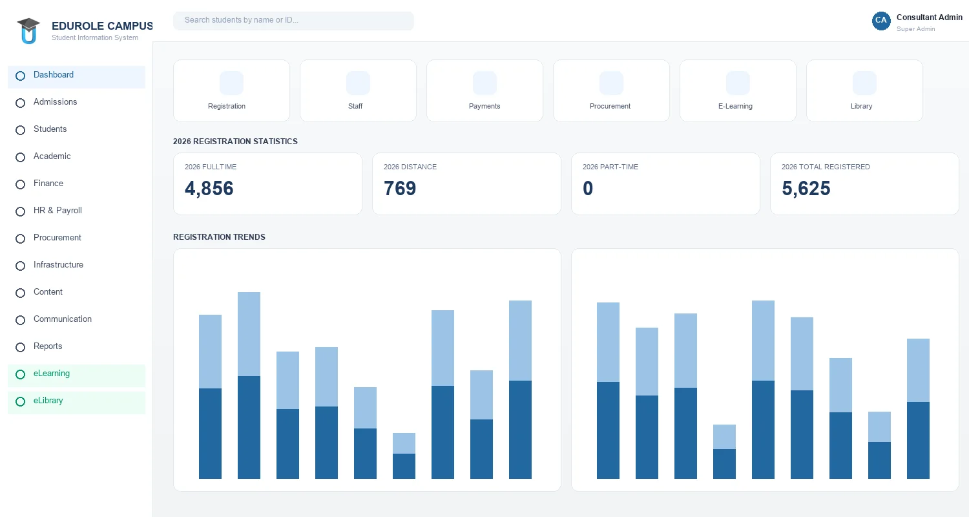Viewport: 969px width, 517px height.
Task: Click the Admissions circle icon in sidebar
Action: (20, 103)
